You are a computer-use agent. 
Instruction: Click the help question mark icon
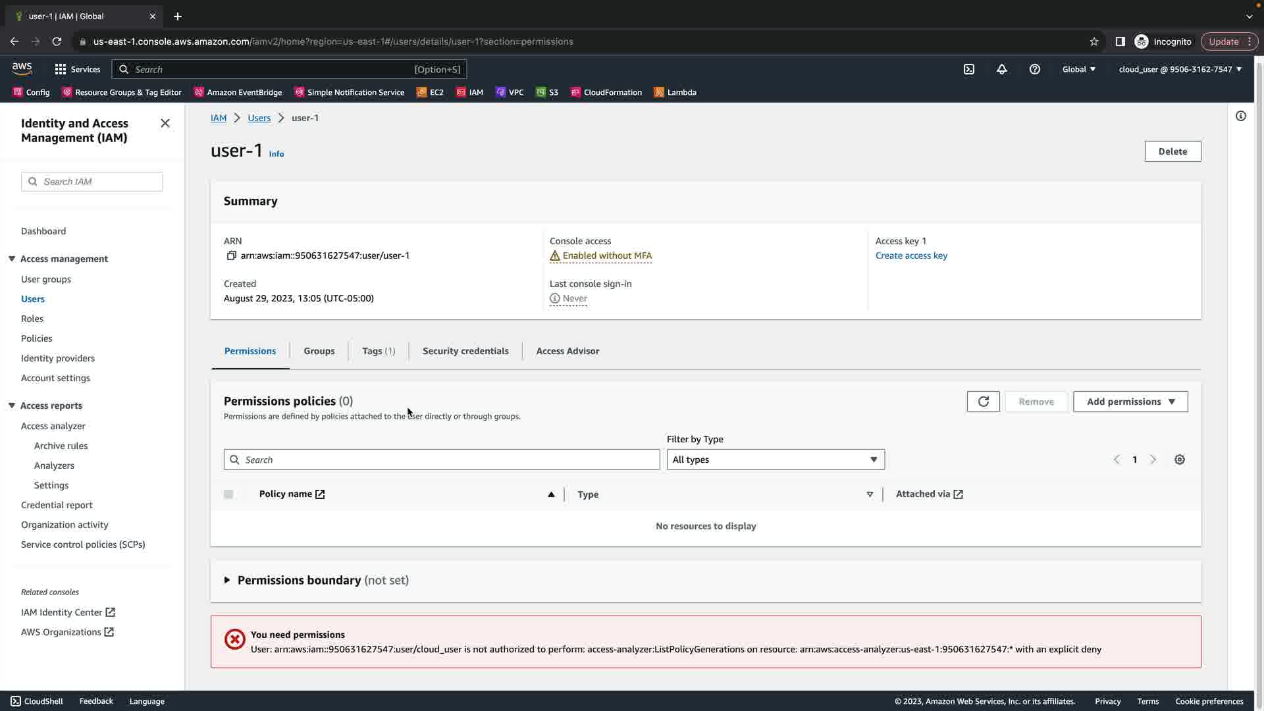[1034, 69]
